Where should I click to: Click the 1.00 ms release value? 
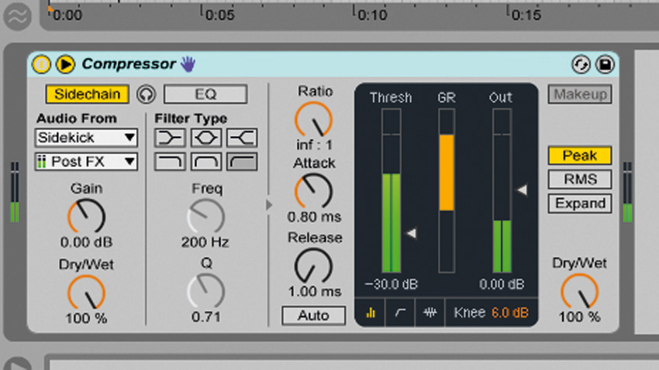pyautogui.click(x=314, y=291)
